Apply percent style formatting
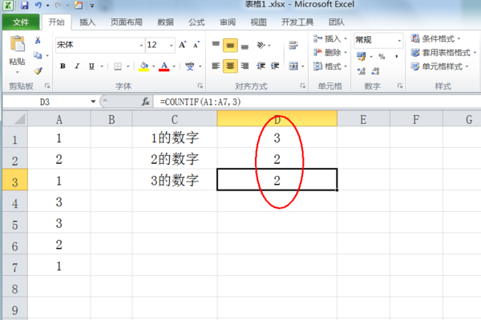The image size is (481, 320). [x=382, y=56]
